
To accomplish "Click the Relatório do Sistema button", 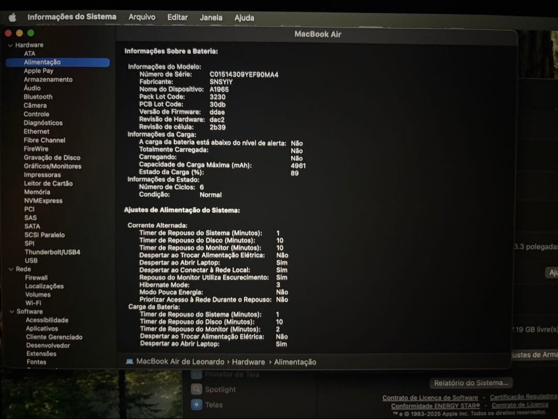I will click(x=471, y=383).
